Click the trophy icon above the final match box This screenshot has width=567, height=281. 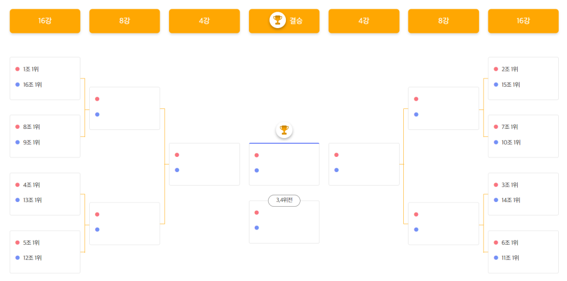coord(284,130)
